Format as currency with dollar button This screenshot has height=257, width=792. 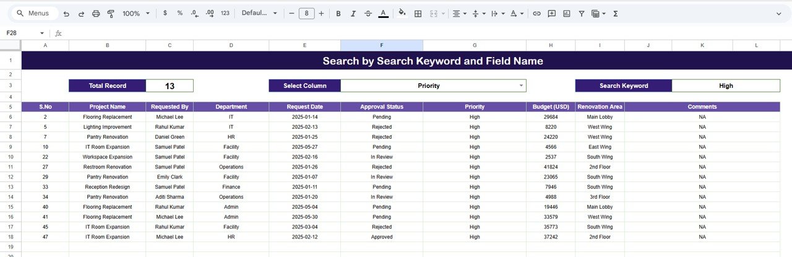pos(165,13)
